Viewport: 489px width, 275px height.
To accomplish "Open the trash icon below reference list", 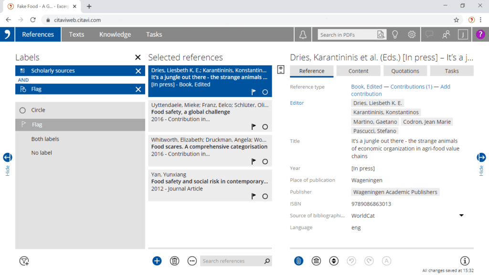I will [x=174, y=261].
